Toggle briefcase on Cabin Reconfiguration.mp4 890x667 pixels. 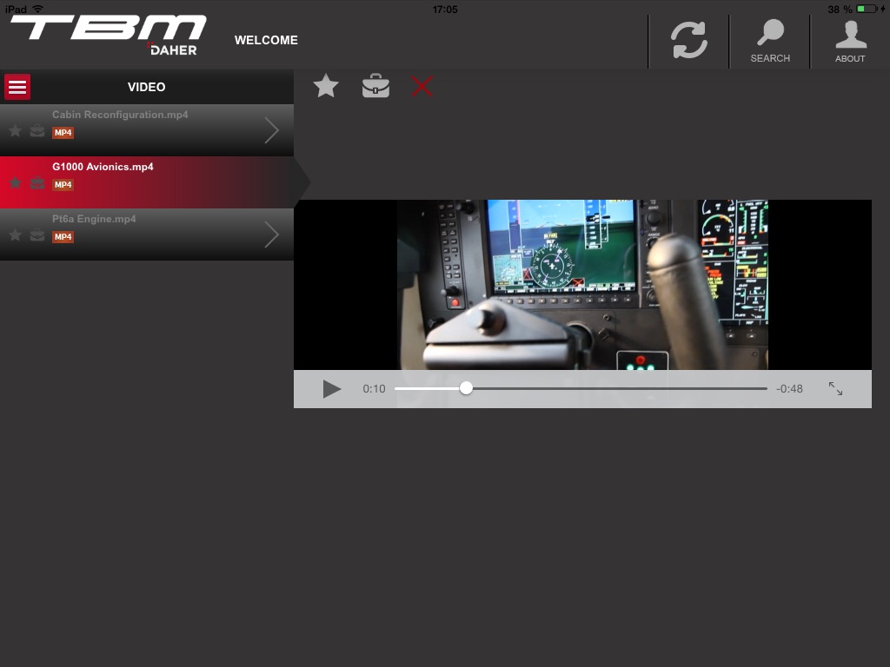37,131
